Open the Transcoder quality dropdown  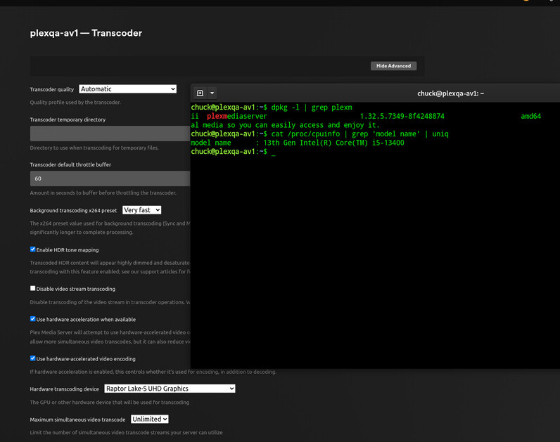point(128,89)
